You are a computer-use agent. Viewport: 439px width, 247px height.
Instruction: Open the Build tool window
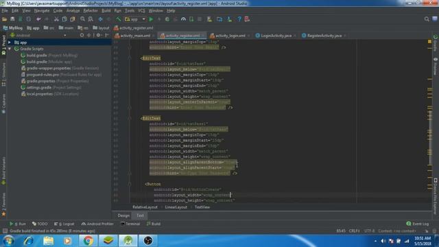[x=154, y=224]
